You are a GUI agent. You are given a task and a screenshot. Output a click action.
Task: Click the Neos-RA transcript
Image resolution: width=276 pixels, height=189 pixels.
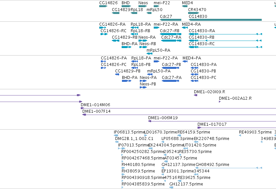[x=143, y=41]
